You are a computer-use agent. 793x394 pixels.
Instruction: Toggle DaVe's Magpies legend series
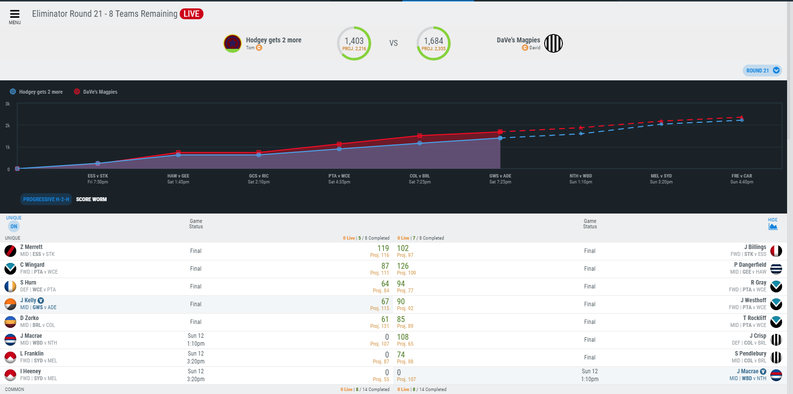pos(96,92)
